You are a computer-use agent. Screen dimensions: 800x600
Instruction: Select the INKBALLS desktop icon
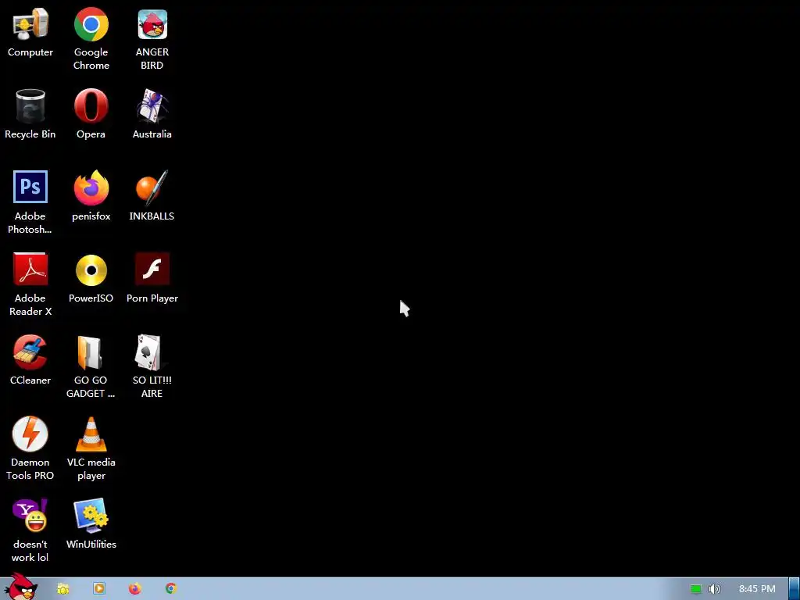pos(152,196)
